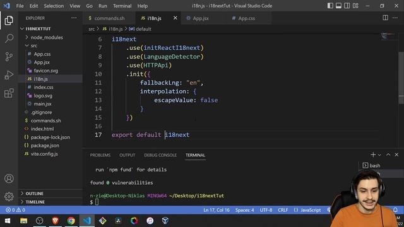The image size is (404, 227).
Task: Click the UTF-8 encoding status item
Action: click(266, 210)
